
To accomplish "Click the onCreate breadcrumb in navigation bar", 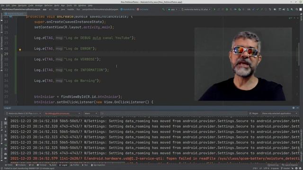I will pyautogui.click(x=143, y=9).
